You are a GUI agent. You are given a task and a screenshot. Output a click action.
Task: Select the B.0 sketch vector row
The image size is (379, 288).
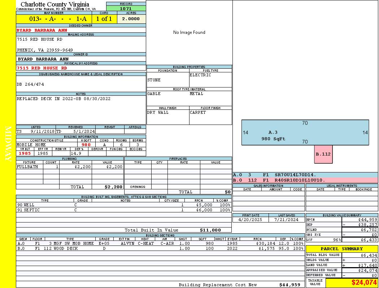(305, 180)
